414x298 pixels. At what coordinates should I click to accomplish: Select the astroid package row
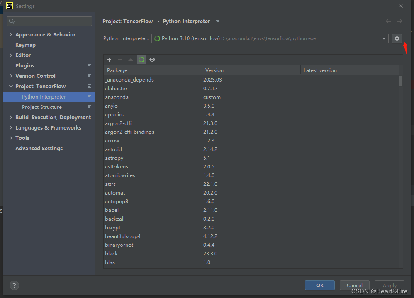[251, 149]
